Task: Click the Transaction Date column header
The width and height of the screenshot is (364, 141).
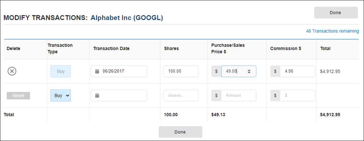Action: pyautogui.click(x=111, y=48)
